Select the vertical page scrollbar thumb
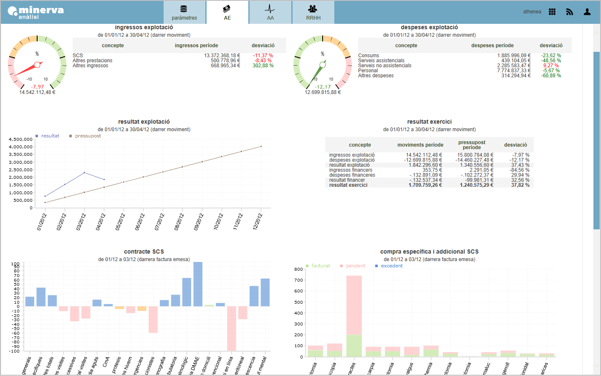The image size is (601, 376). [596, 140]
